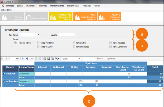Click the Replenish column header
164x107 pixels.
(x=107, y=69)
